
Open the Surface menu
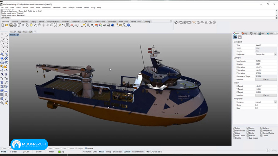25,8
